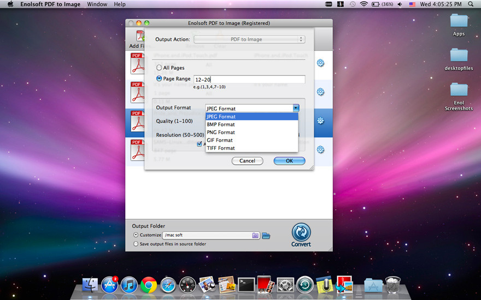Click the volume icon in menu bar

pyautogui.click(x=400, y=4)
